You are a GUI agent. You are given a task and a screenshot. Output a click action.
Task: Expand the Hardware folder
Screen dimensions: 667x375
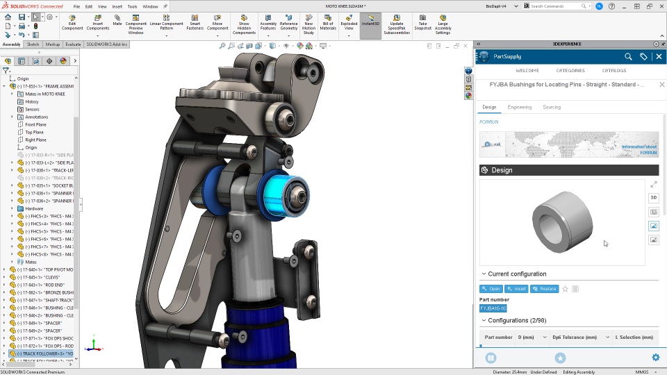click(12, 209)
